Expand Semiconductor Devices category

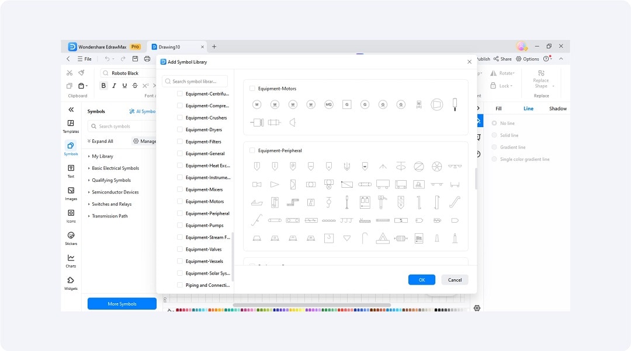click(89, 192)
